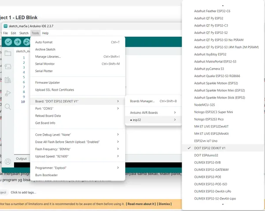The width and height of the screenshot is (265, 211).
Task: Choose Manage Libraries...
Action: [78, 57]
